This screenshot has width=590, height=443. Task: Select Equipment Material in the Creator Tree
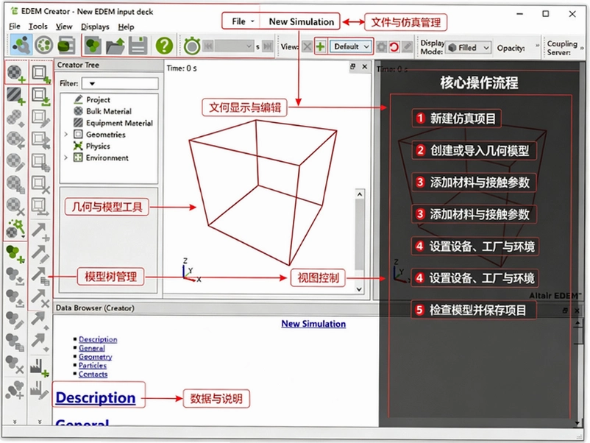[119, 123]
